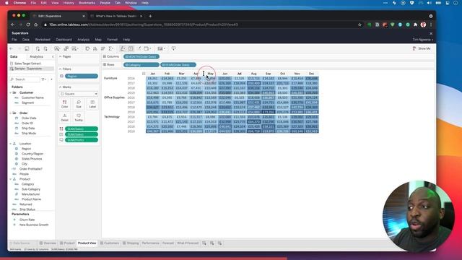Switch to the Forecast sheet tab
This screenshot has width=462, height=260.
(168, 243)
